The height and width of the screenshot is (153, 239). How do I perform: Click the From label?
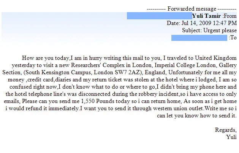click(230, 16)
